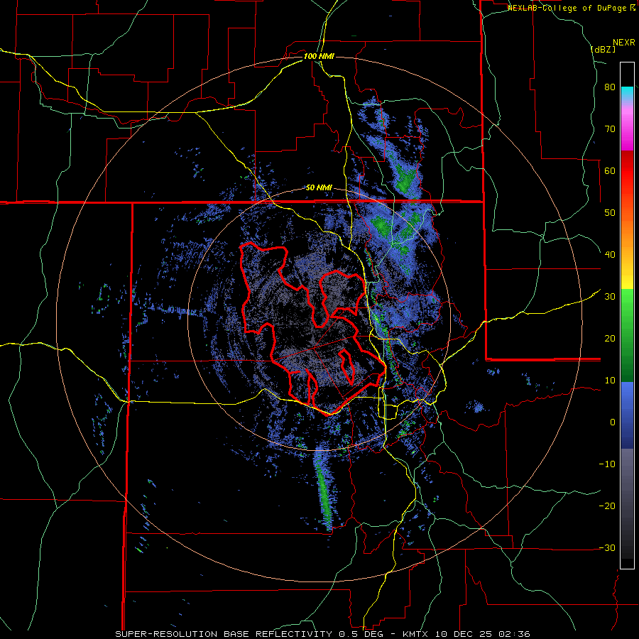Click the KMTX 10 DEC 25 02:36 timestamp

[x=466, y=634]
